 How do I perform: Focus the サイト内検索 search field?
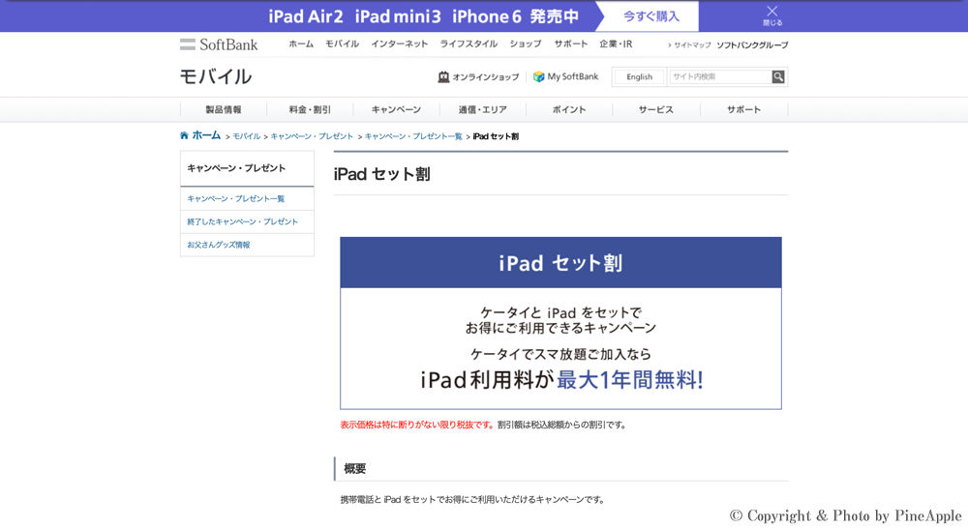719,77
